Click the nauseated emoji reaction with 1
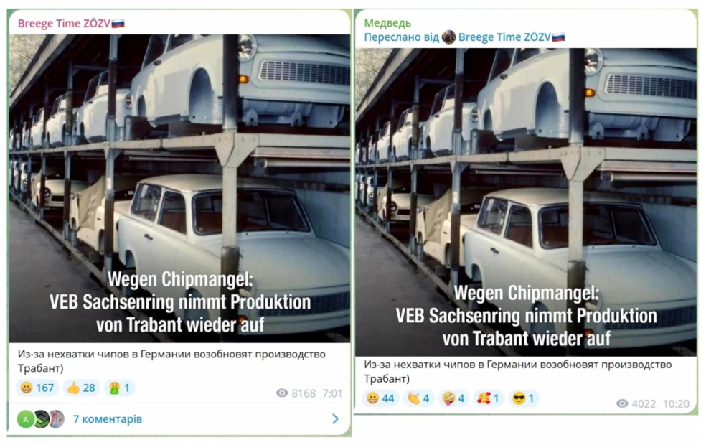The width and height of the screenshot is (701, 445). point(119,388)
